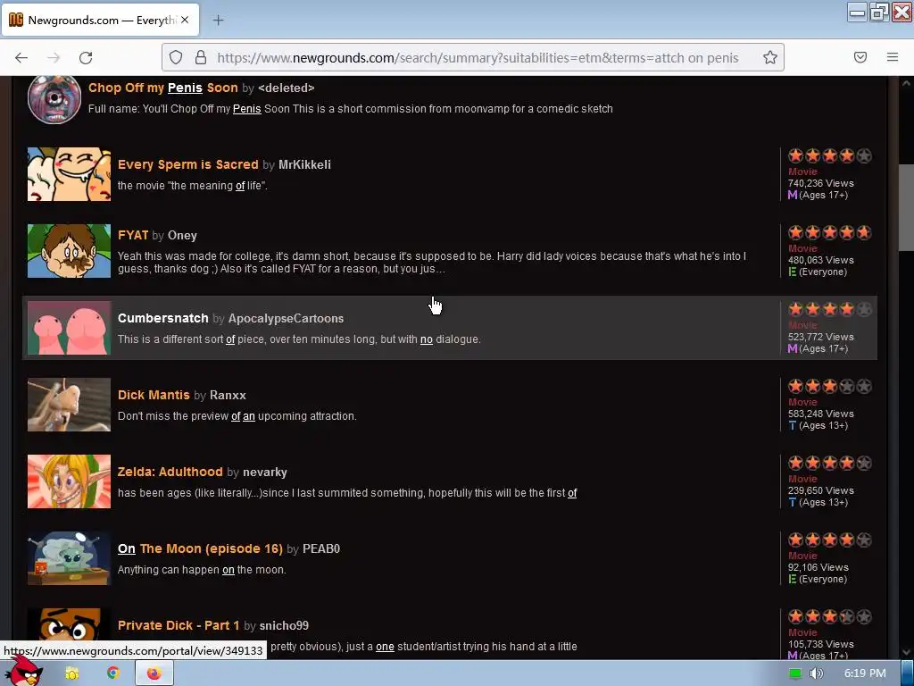Click the 6:19 PM clock
Viewport: 914px width, 686px height.
click(x=865, y=673)
